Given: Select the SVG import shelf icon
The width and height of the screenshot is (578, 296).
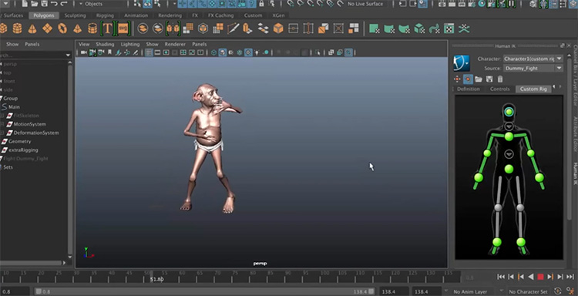Looking at the screenshot, I should coord(123,29).
